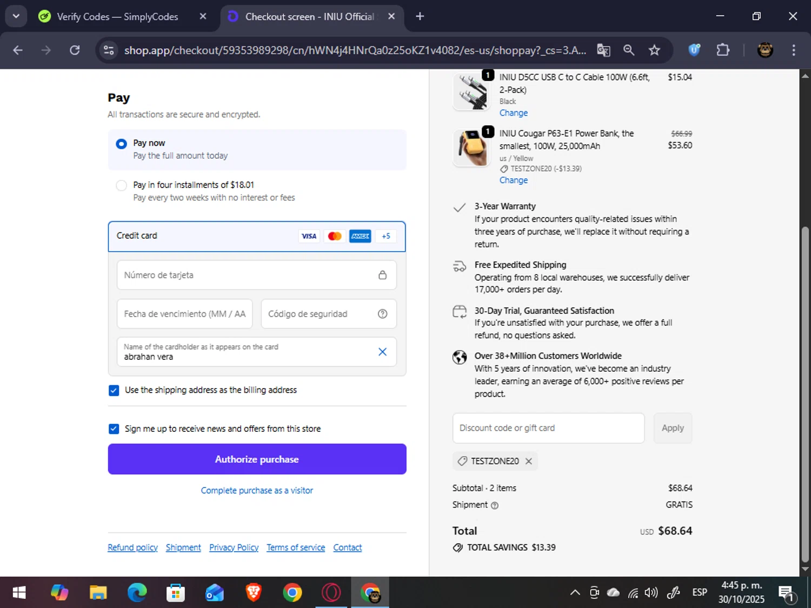The width and height of the screenshot is (811, 608).
Task: Apply the discount code
Action: 673,428
